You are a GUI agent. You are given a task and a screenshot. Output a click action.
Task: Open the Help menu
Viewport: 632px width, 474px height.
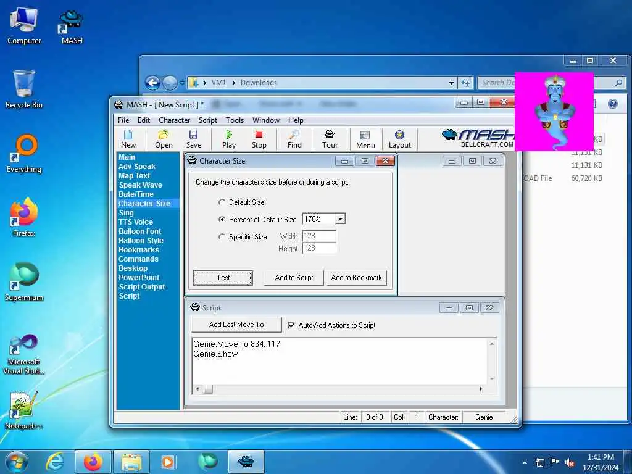coord(296,120)
